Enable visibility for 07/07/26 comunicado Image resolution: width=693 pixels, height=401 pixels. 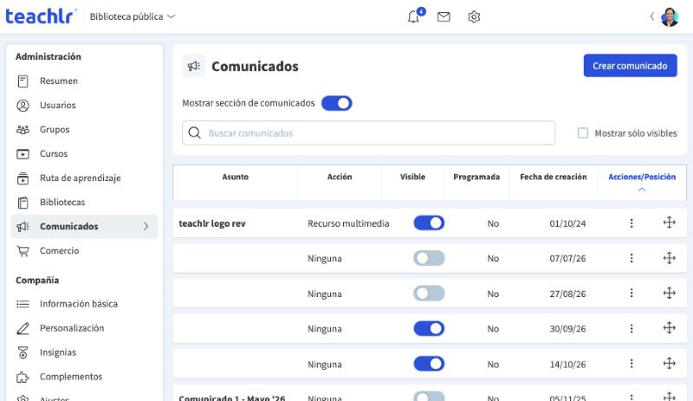point(429,258)
